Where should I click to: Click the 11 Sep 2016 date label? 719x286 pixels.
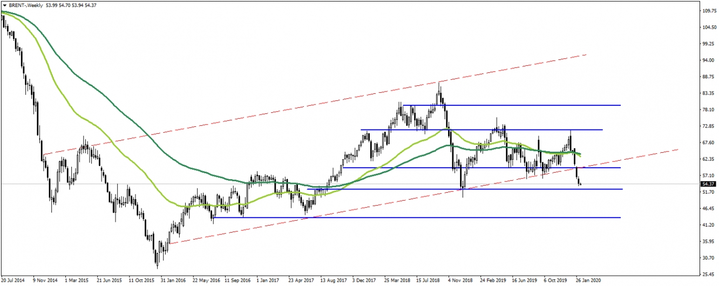[x=238, y=281]
